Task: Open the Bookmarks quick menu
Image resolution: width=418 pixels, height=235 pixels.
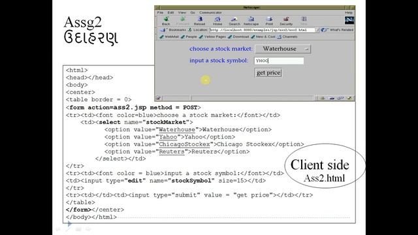Action: [x=173, y=30]
